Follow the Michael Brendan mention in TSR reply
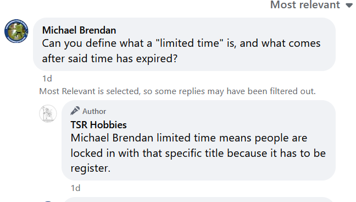This screenshot has width=356, height=202. point(112,138)
